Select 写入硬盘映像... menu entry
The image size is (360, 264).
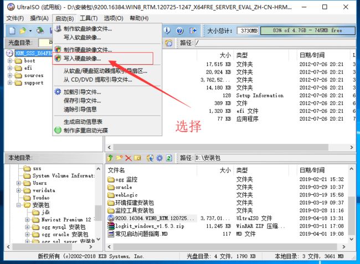(x=82, y=58)
